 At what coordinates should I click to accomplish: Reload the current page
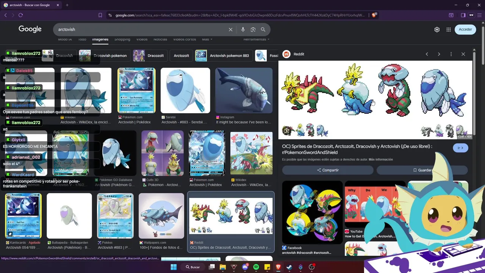20,15
